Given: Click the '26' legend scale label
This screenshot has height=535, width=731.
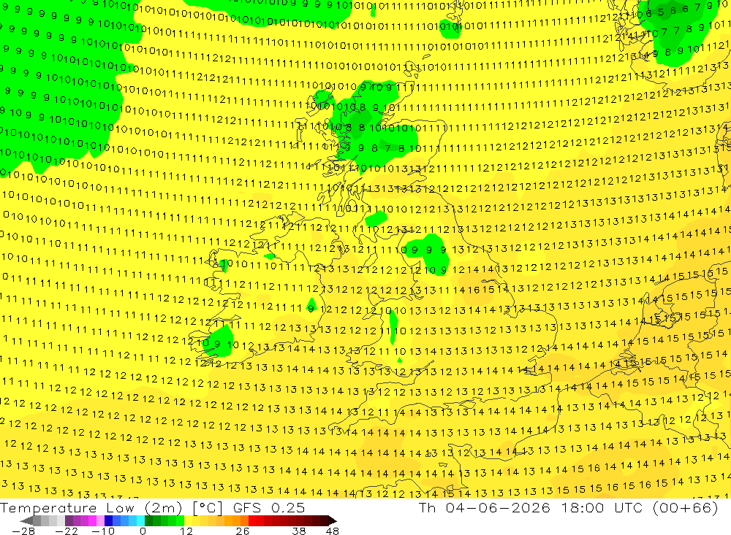Looking at the screenshot, I should [x=243, y=531].
